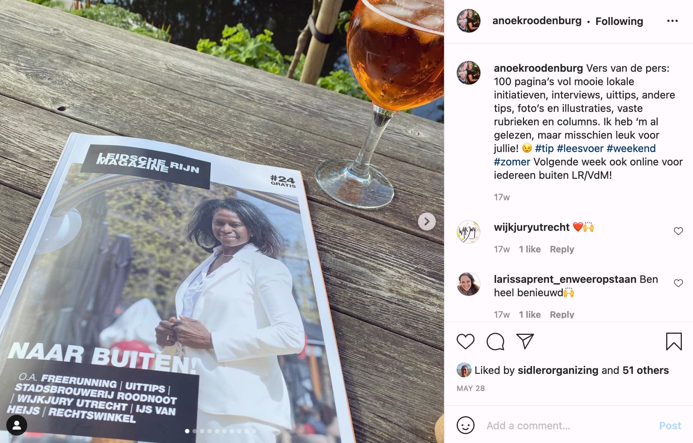
Task: View tagged people icon on photo
Action: click(x=17, y=425)
